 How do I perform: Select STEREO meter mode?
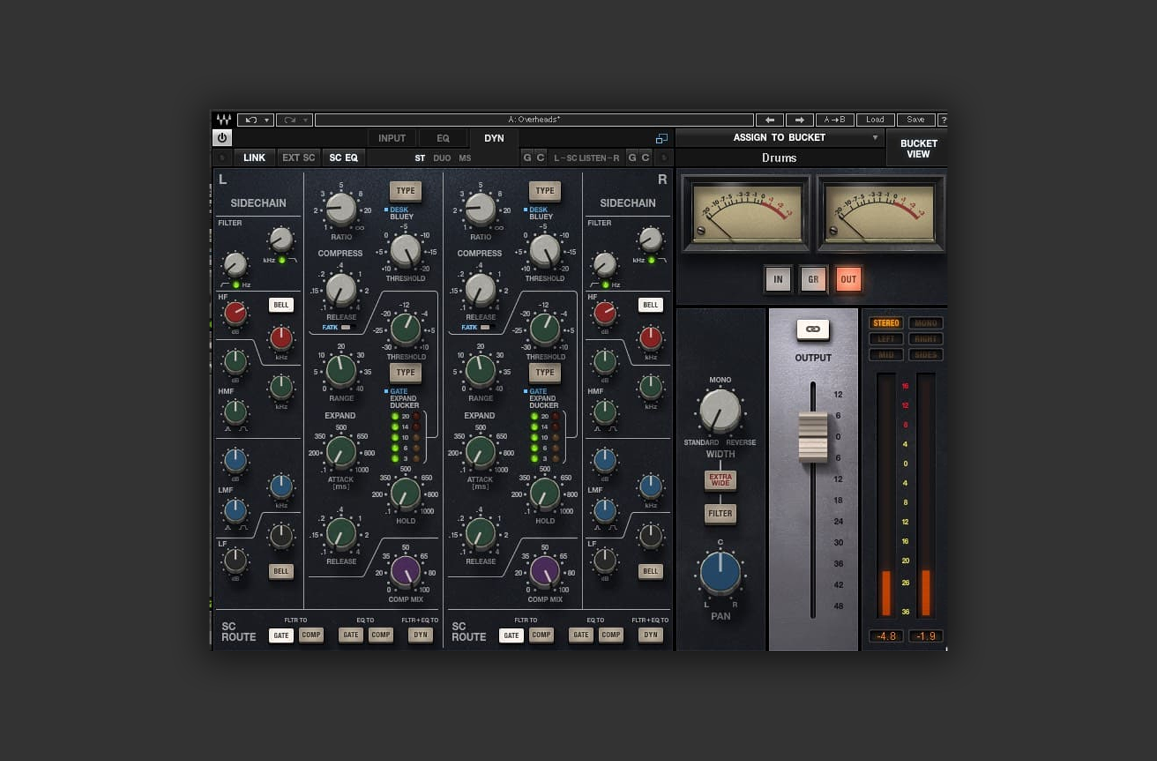886,323
